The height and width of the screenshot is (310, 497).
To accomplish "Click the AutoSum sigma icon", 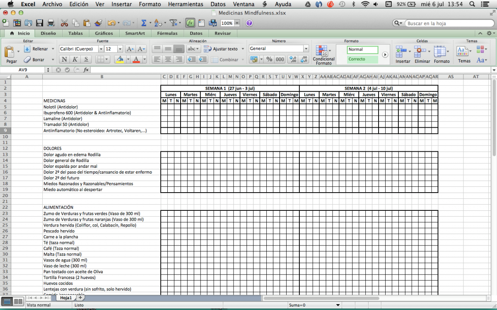I will (x=144, y=23).
